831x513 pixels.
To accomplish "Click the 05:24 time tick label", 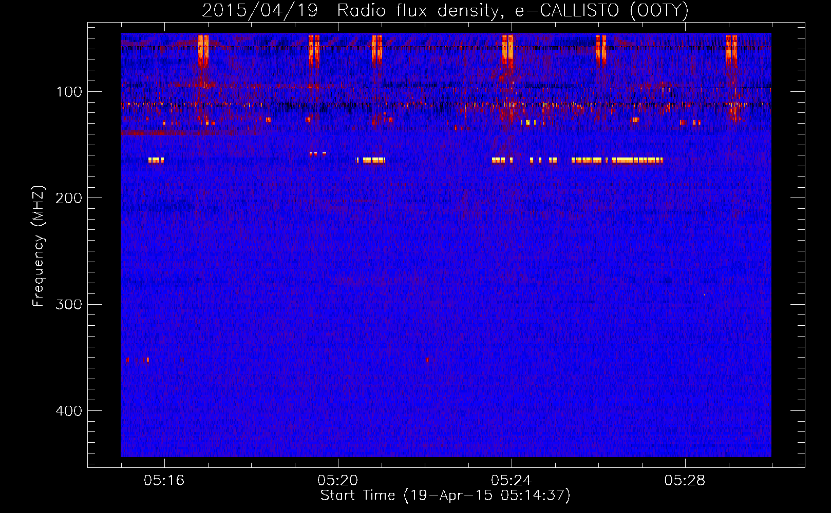I will (x=511, y=481).
